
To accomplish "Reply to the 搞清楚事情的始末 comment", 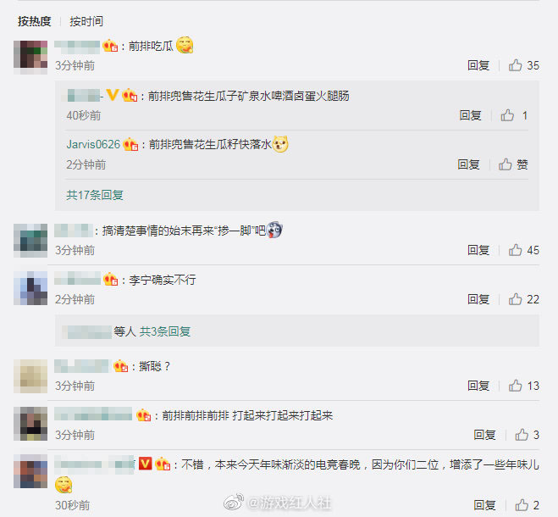I will (x=478, y=250).
